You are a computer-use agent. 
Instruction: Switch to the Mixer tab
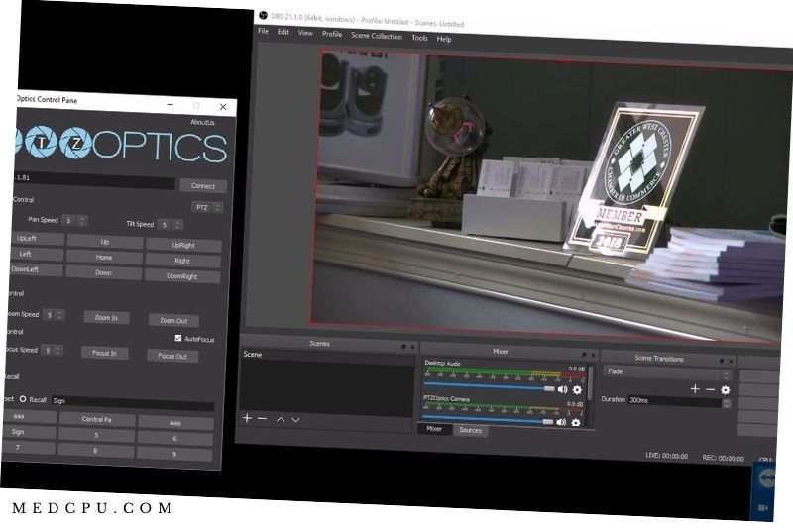pyautogui.click(x=434, y=429)
